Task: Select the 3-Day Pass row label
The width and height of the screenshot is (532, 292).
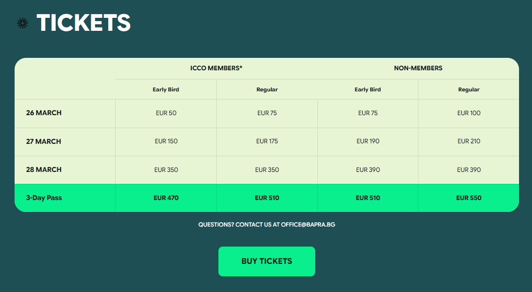Action: pyautogui.click(x=44, y=198)
